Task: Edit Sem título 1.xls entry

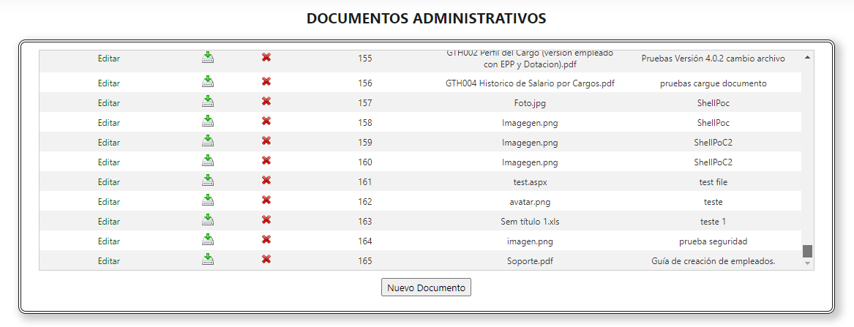Action: pos(109,222)
